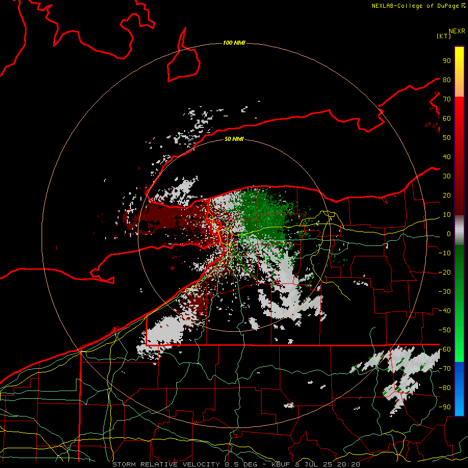Image resolution: width=468 pixels, height=468 pixels.
Task: Click the -40 knot scale label
Action: [445, 311]
